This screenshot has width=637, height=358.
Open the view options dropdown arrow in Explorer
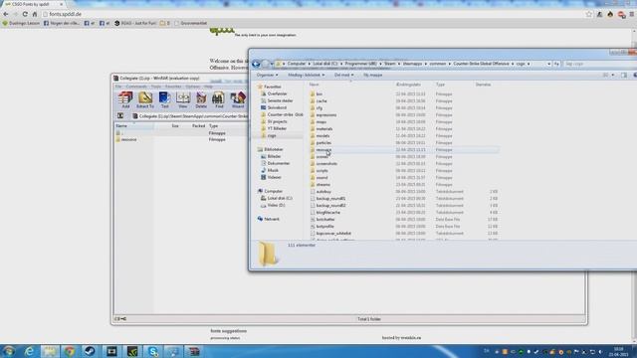[x=613, y=76]
